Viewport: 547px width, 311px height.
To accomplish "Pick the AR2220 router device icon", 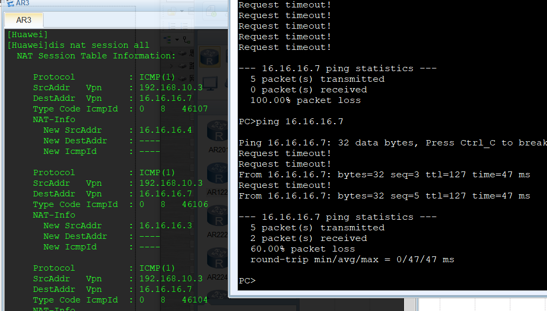I will coord(218,215).
